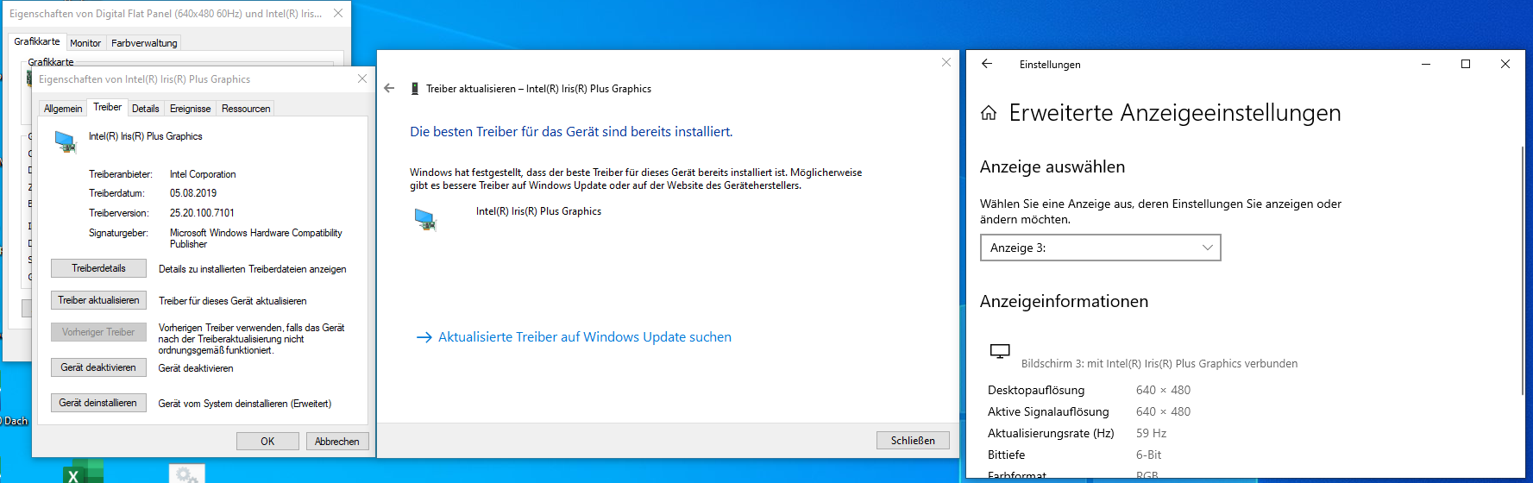The height and width of the screenshot is (483, 1533).
Task: Maximize the Einstellungen window
Action: (1466, 64)
